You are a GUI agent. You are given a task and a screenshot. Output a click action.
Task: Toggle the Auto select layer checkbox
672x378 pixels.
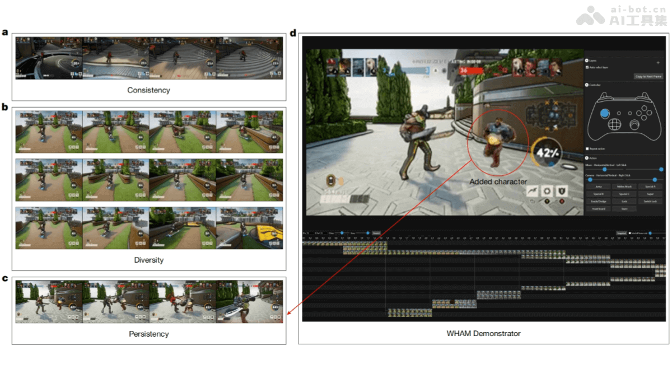[x=587, y=67]
